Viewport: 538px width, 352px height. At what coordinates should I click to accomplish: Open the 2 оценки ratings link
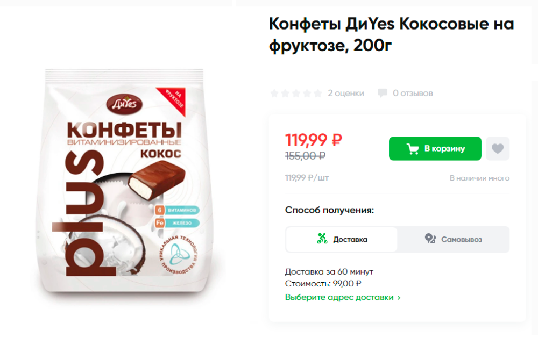[346, 93]
